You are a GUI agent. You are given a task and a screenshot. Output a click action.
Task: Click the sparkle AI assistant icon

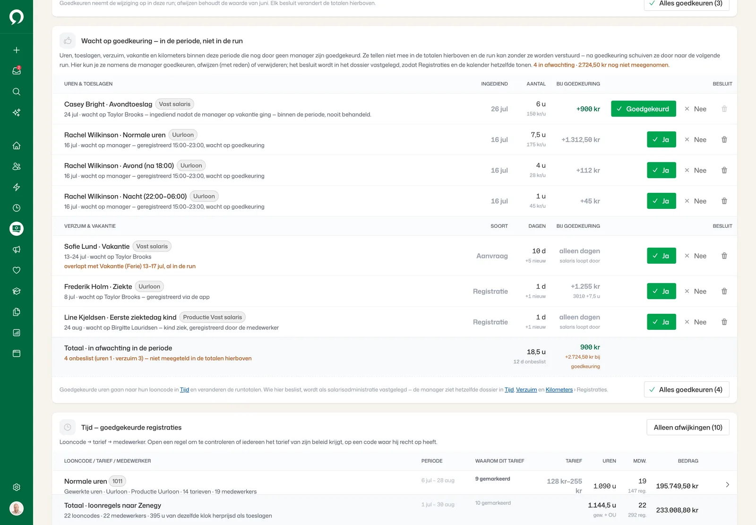(17, 112)
